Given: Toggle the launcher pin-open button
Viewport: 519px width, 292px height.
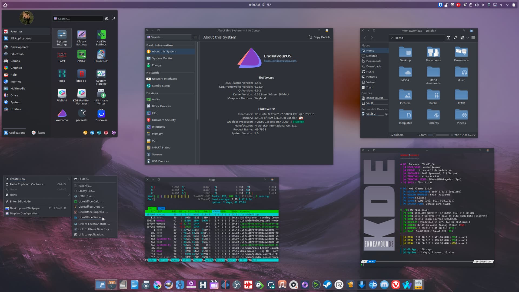Looking at the screenshot, I should [x=114, y=19].
